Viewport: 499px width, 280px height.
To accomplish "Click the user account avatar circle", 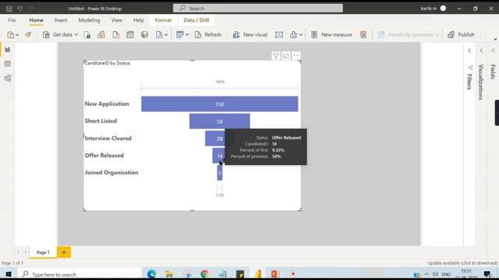I will coord(443,9).
